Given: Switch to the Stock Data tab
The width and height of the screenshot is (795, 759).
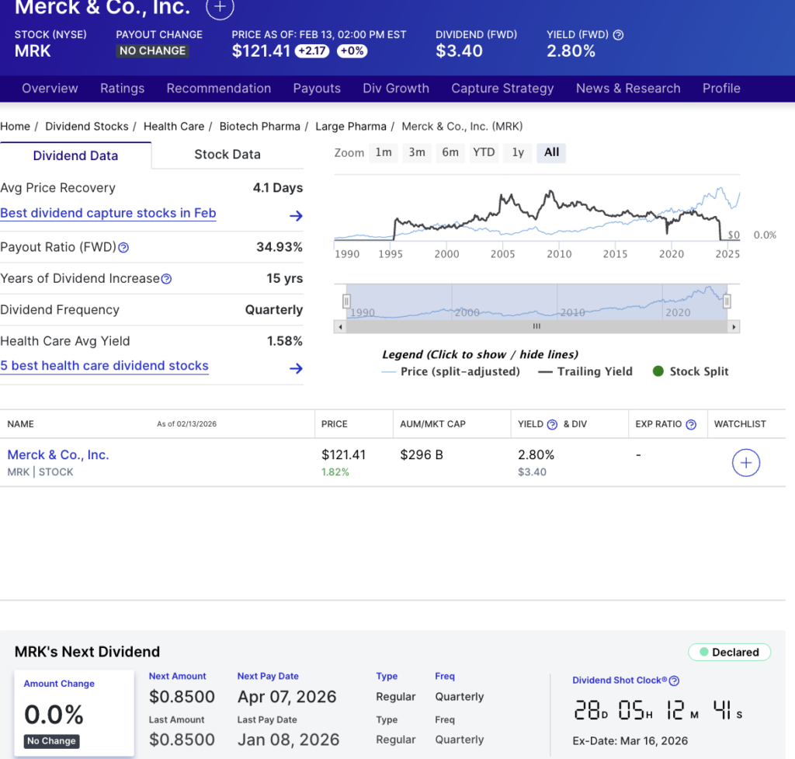Looking at the screenshot, I should pos(227,155).
